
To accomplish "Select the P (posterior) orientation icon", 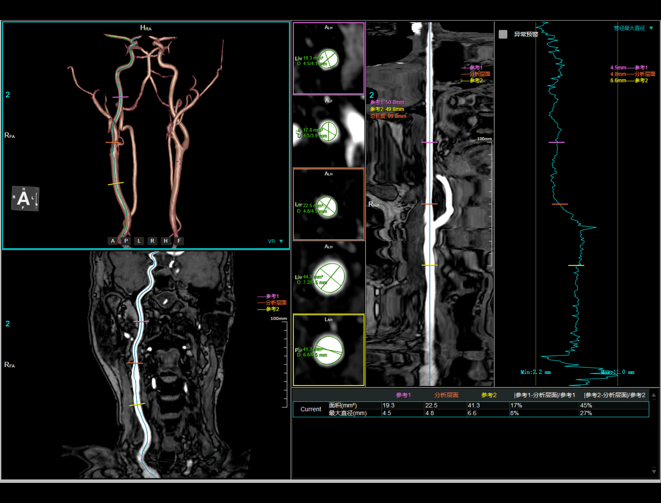I will [126, 241].
